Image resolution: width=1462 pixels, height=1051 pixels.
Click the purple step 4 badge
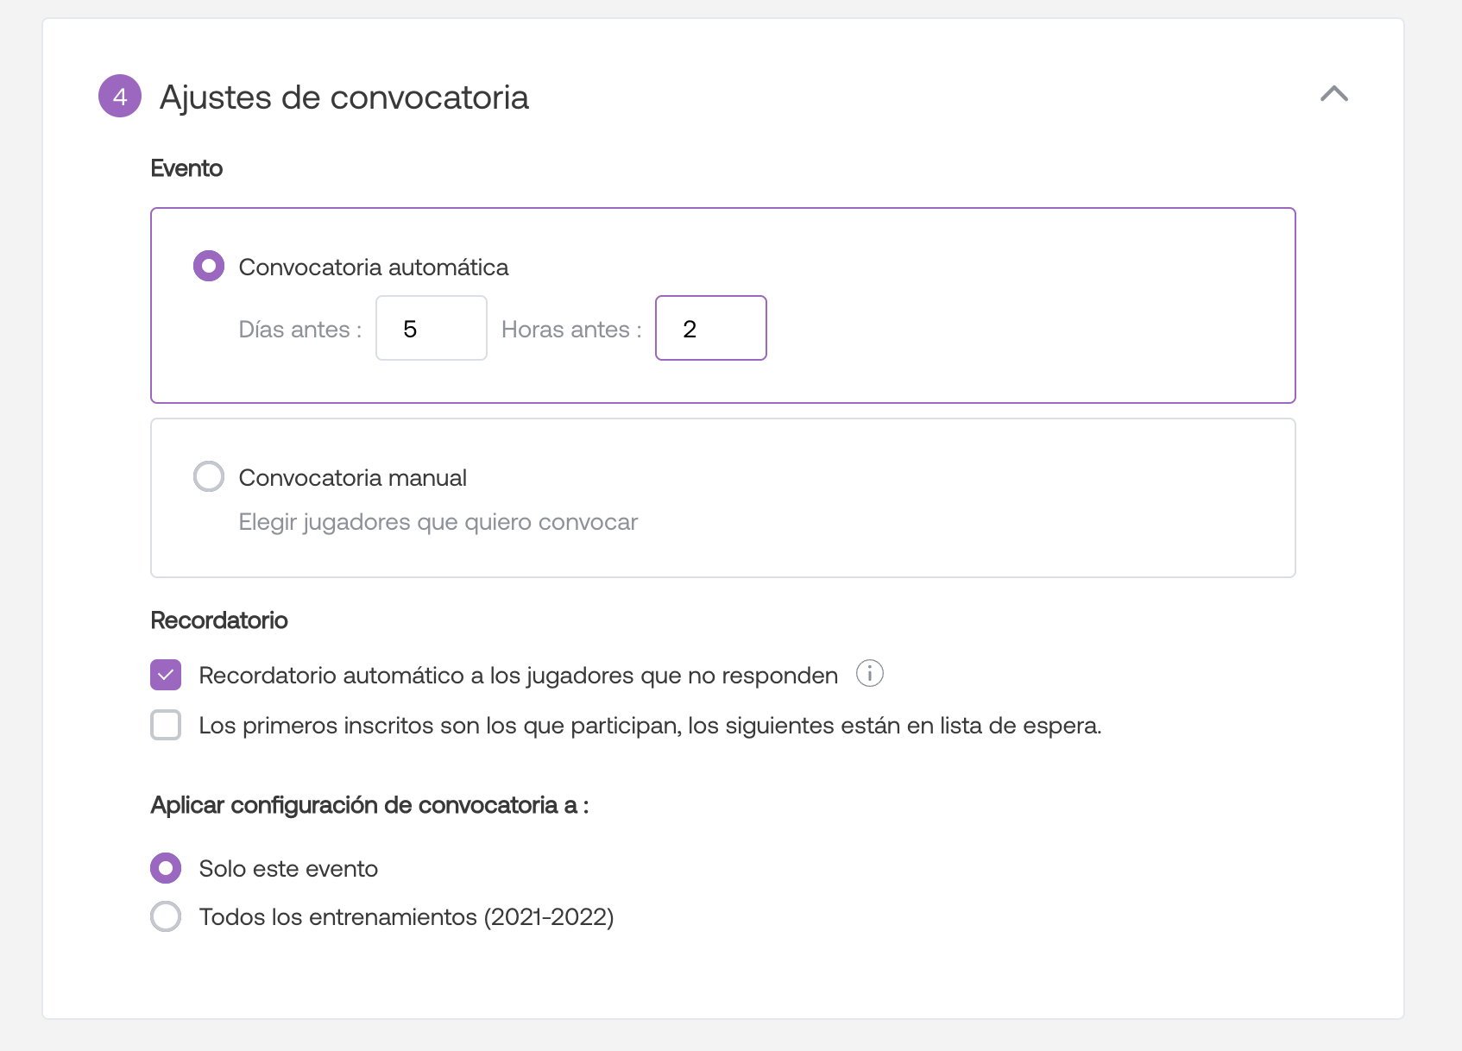[x=120, y=96]
